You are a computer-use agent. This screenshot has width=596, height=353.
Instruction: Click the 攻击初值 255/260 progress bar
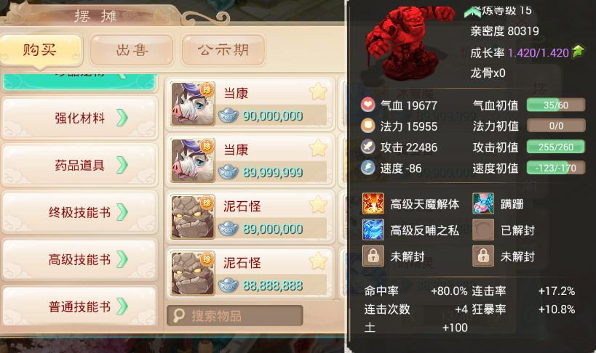pyautogui.click(x=556, y=147)
